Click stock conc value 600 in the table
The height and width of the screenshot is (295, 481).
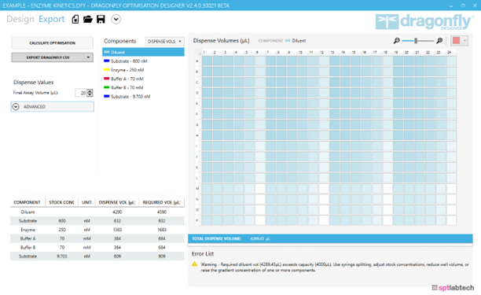click(x=62, y=221)
